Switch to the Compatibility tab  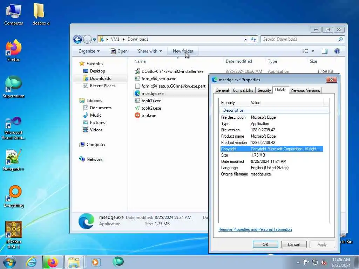243,90
